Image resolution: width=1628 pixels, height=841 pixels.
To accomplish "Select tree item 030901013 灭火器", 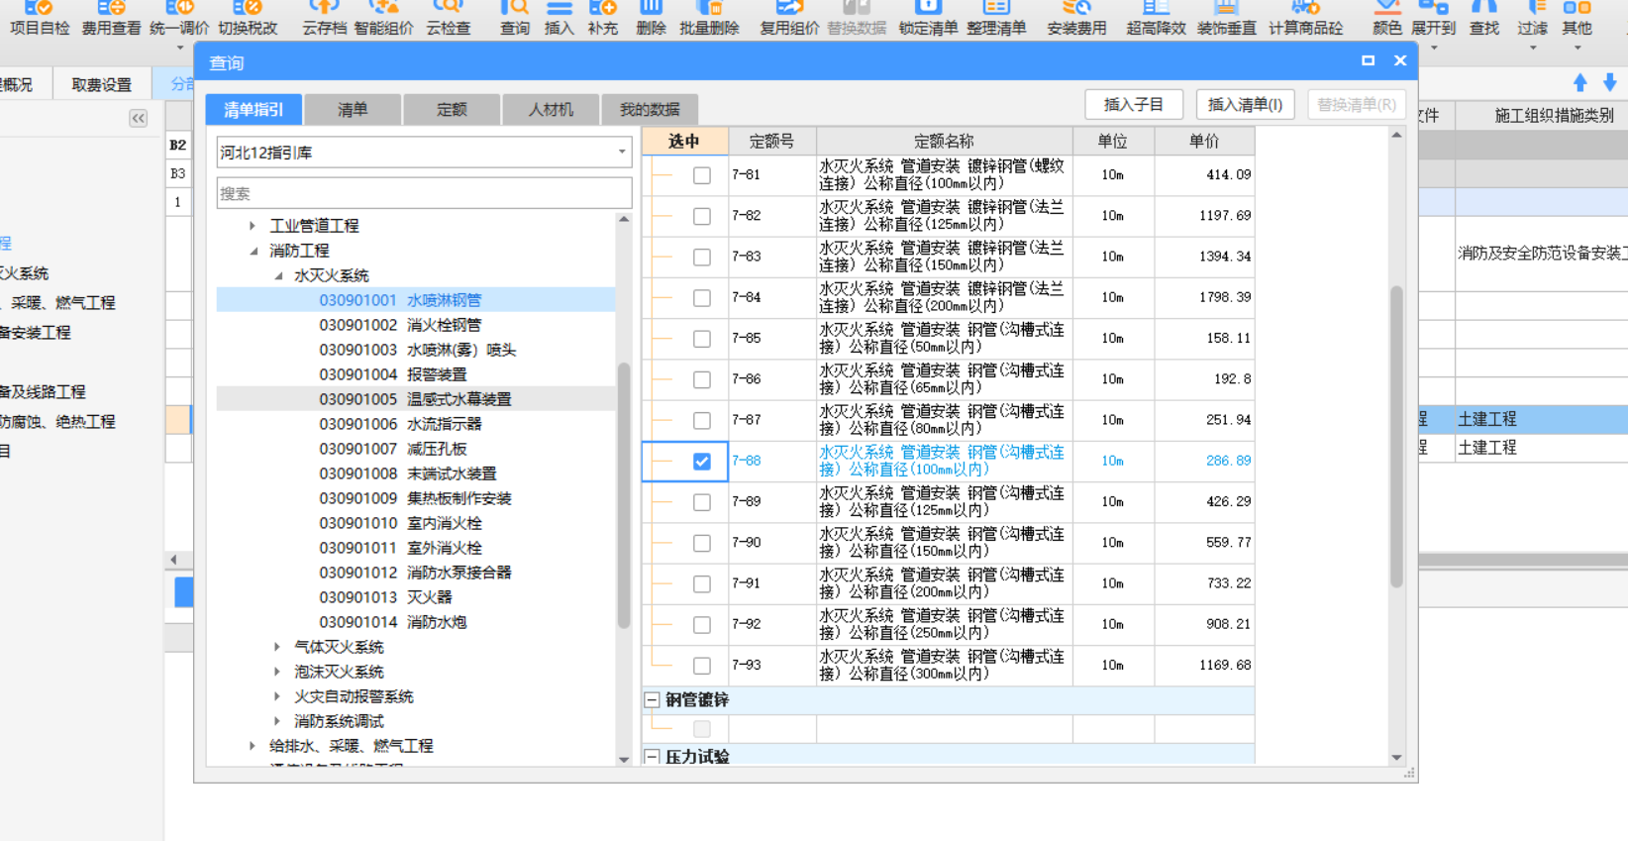I will [385, 597].
